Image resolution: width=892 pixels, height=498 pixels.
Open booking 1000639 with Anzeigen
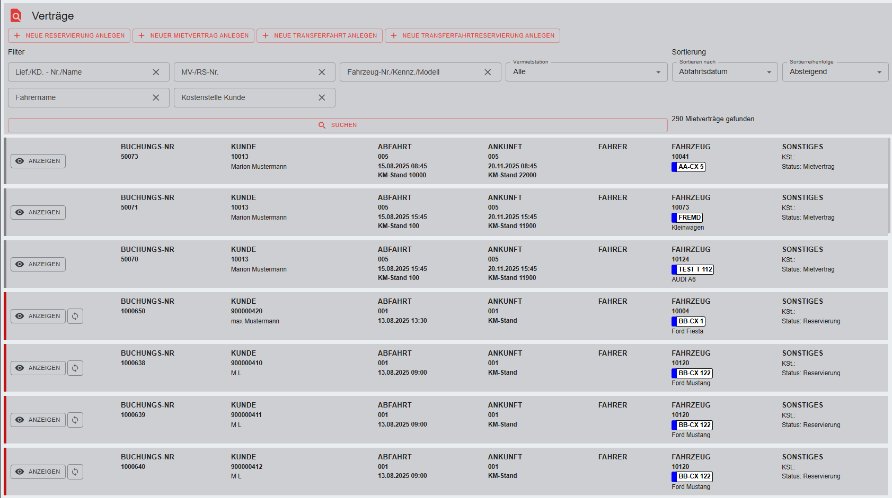click(38, 420)
